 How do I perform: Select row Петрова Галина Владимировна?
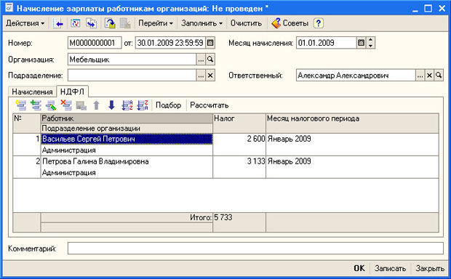pos(127,161)
